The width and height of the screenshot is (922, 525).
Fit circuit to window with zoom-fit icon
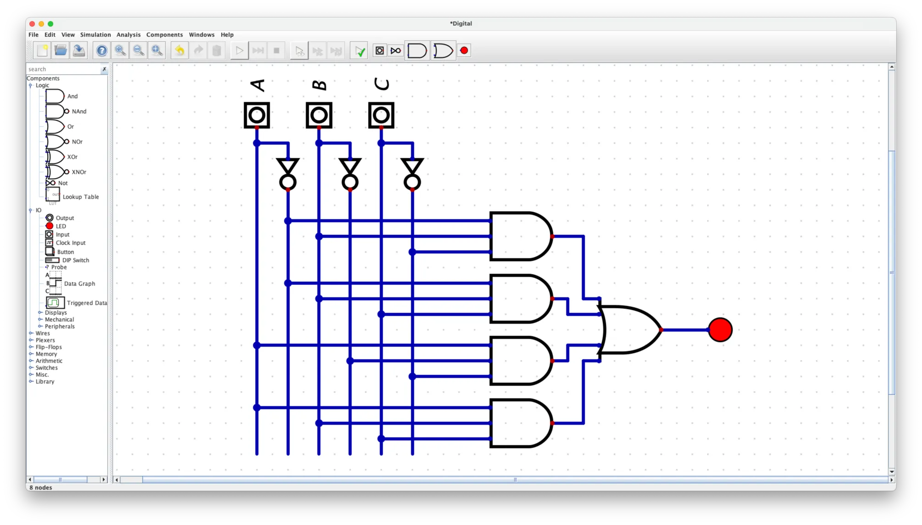[157, 51]
